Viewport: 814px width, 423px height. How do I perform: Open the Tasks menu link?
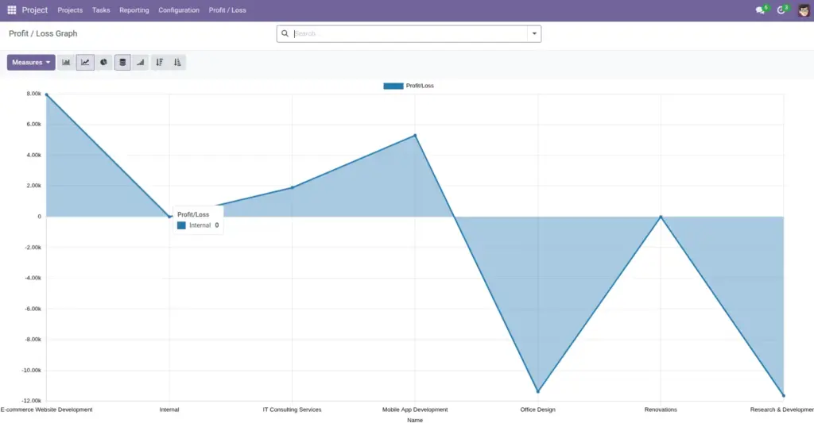pyautogui.click(x=101, y=10)
